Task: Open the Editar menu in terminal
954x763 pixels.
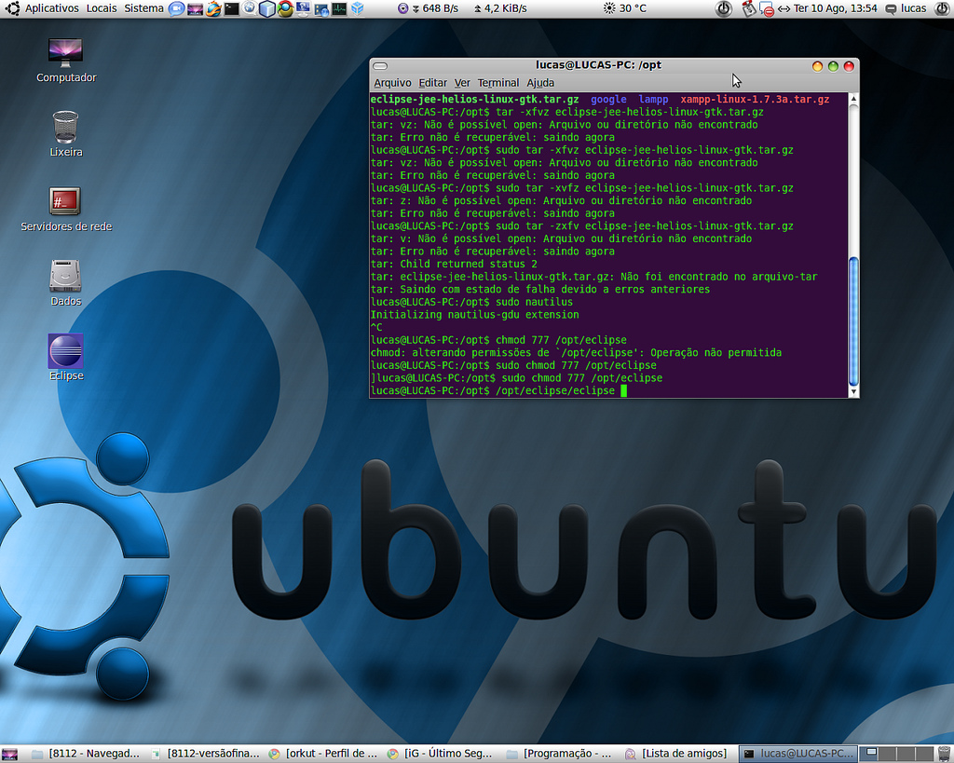Action: (x=432, y=83)
